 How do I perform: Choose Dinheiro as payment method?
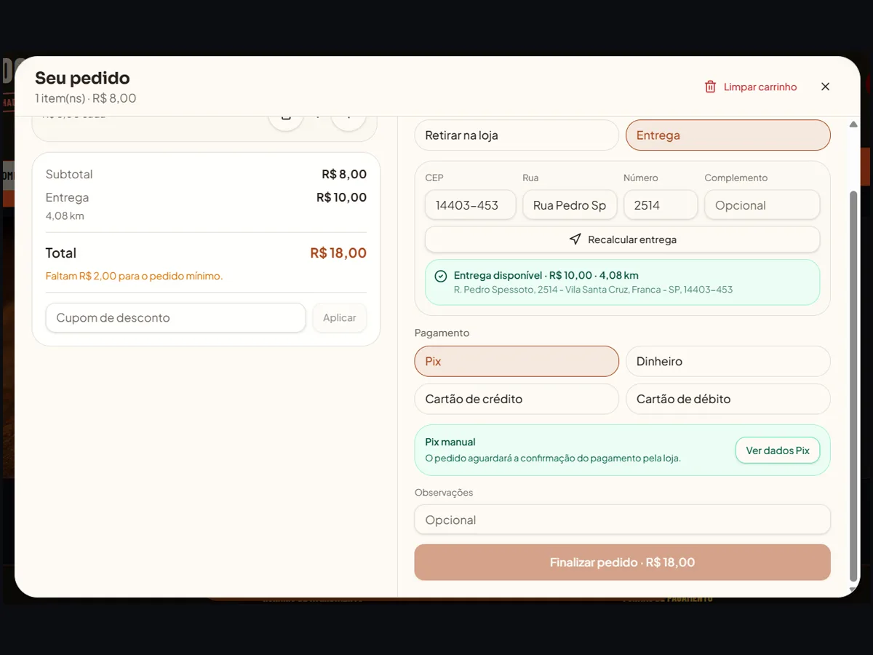[727, 361]
